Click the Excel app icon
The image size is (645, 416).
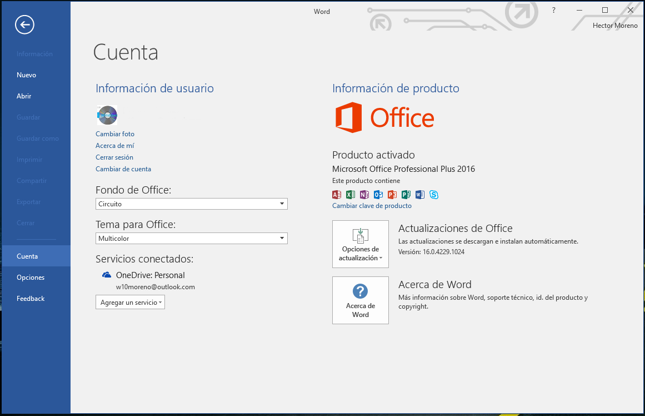(351, 195)
